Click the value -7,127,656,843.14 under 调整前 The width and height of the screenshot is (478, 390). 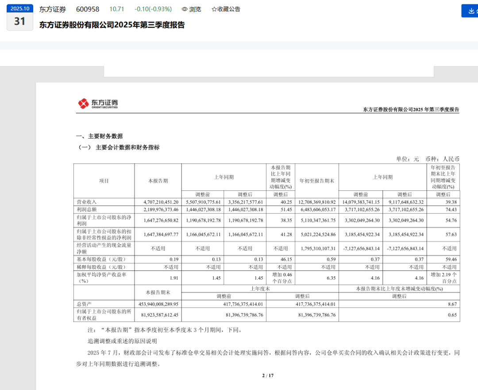[361, 248]
